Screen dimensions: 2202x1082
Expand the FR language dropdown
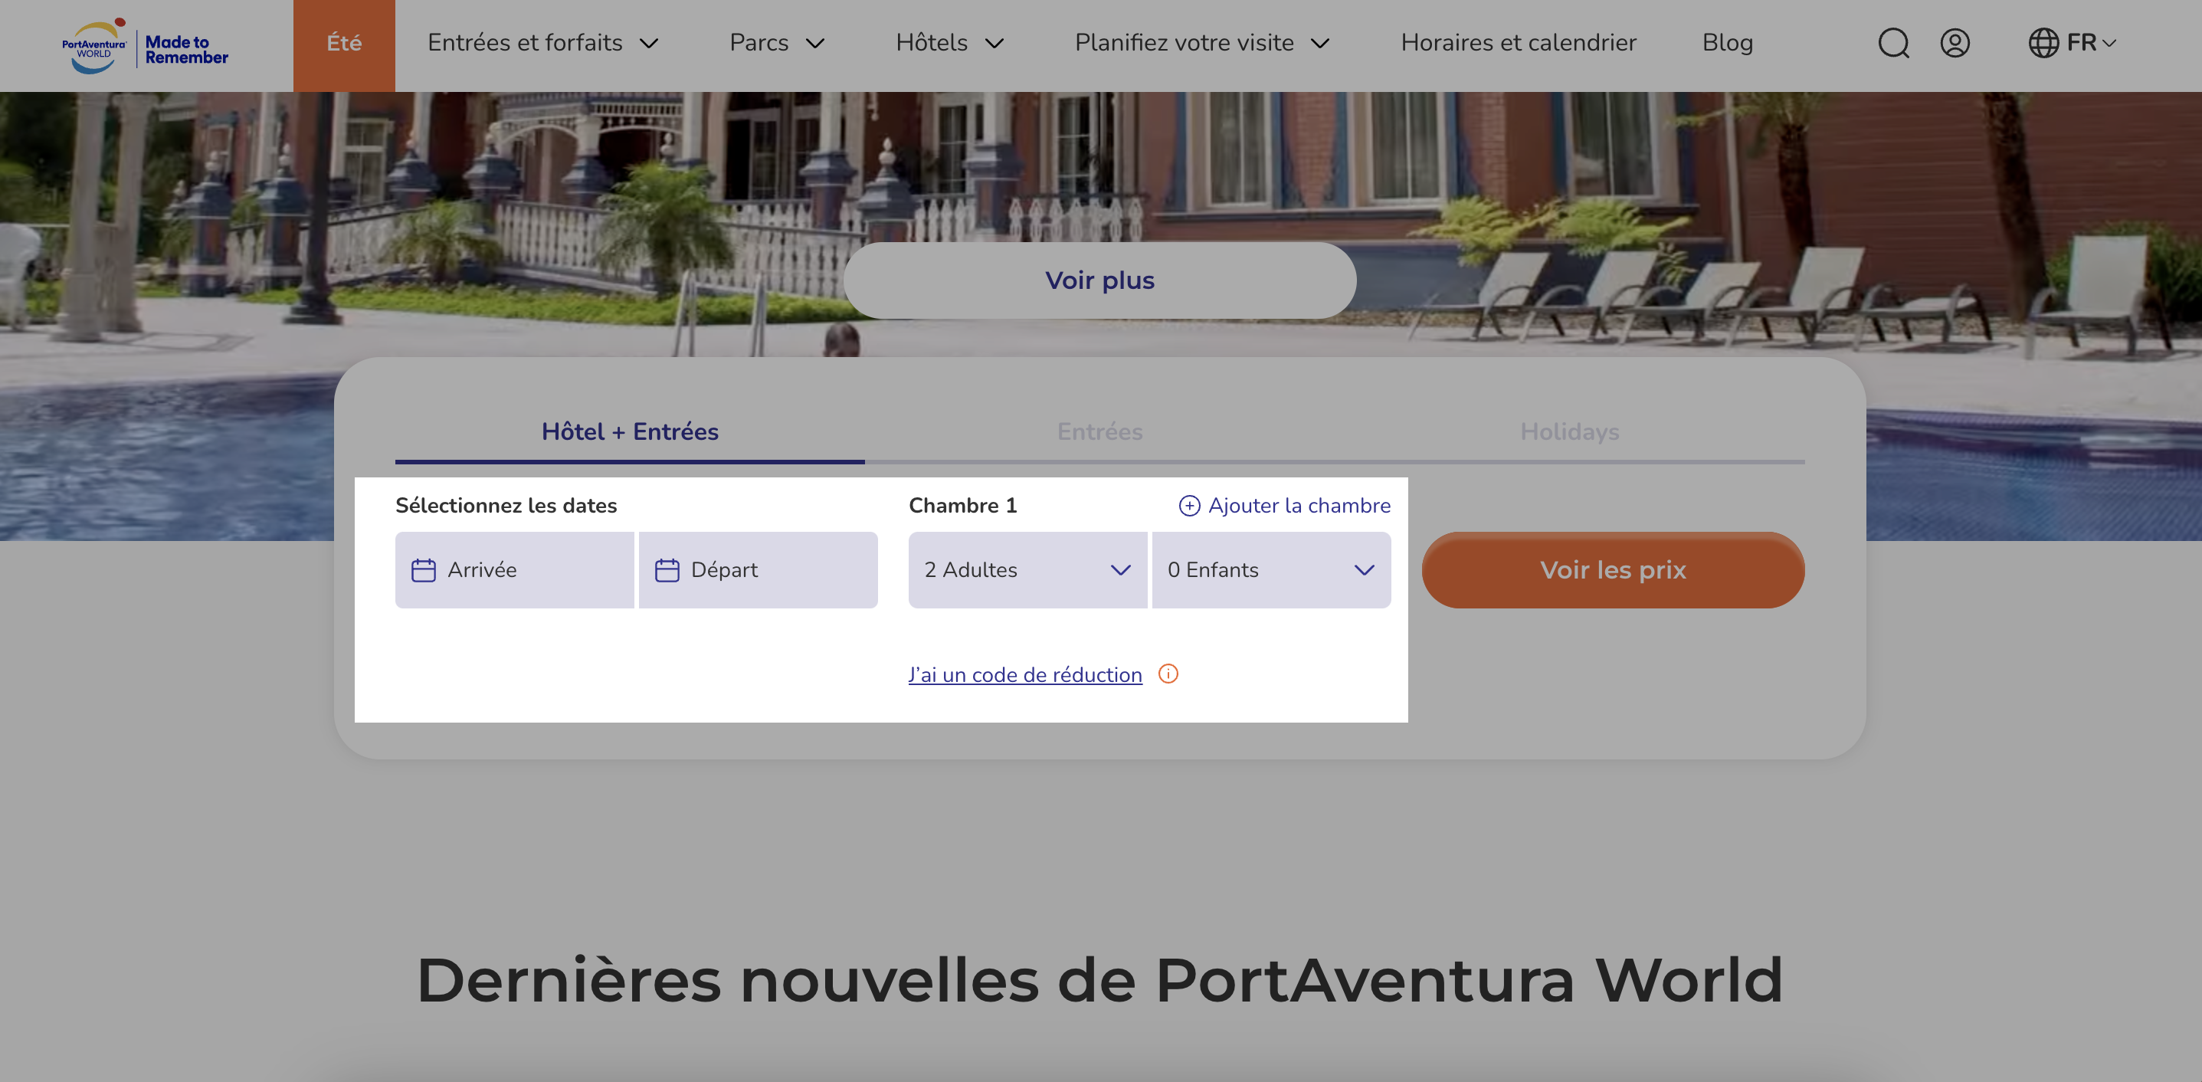(x=2091, y=43)
